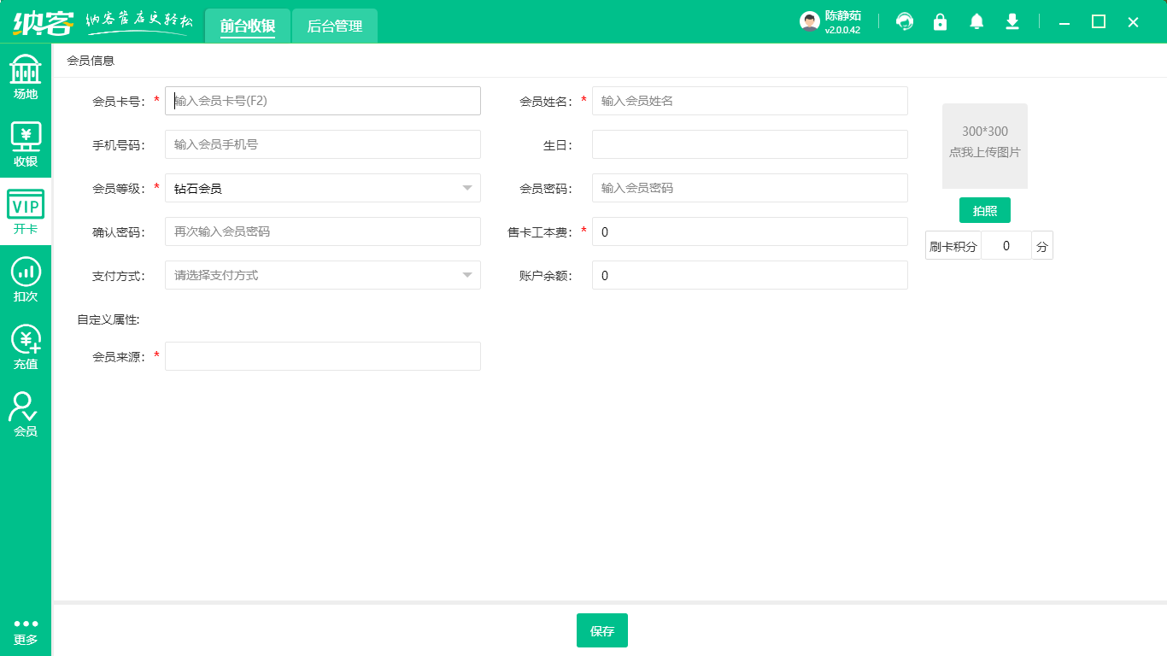Switch to the 前台收银 tab

point(248,26)
